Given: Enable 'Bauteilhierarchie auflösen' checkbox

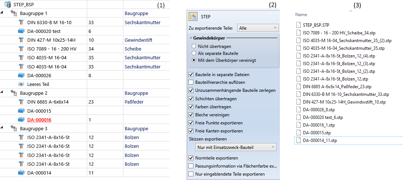Looking at the screenshot, I should coord(191,82).
